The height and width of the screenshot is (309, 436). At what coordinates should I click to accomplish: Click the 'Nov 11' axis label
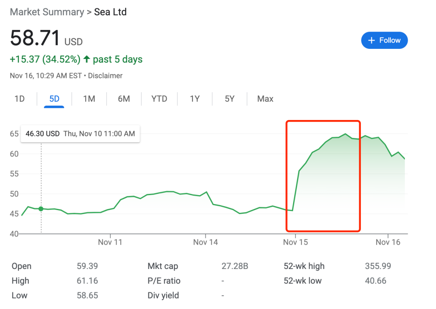(110, 242)
